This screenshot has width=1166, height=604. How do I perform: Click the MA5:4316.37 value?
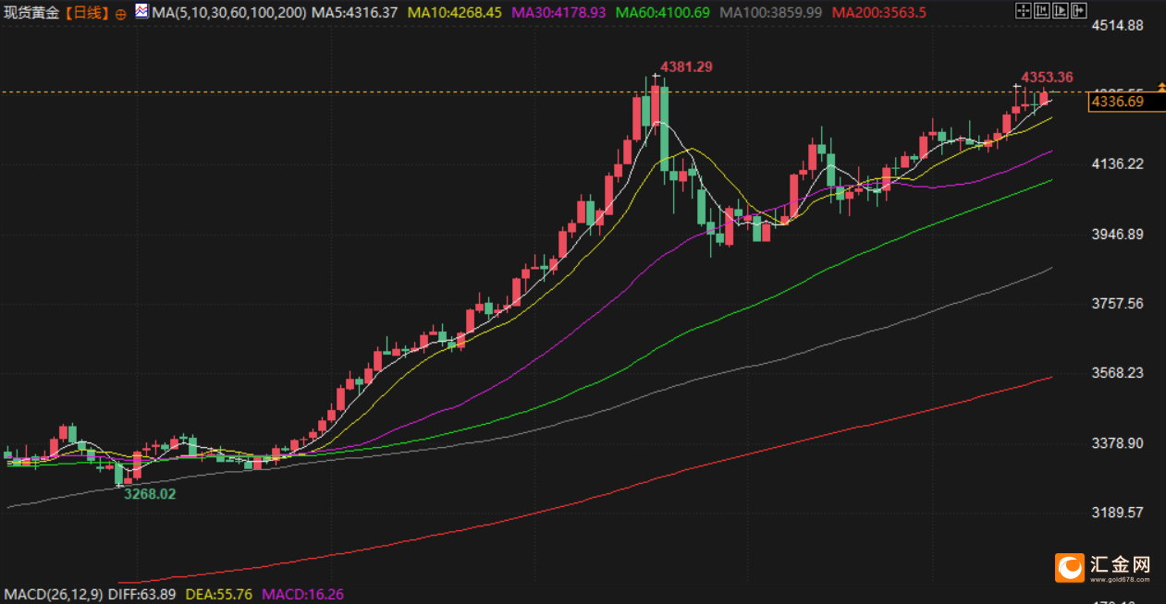tap(355, 13)
